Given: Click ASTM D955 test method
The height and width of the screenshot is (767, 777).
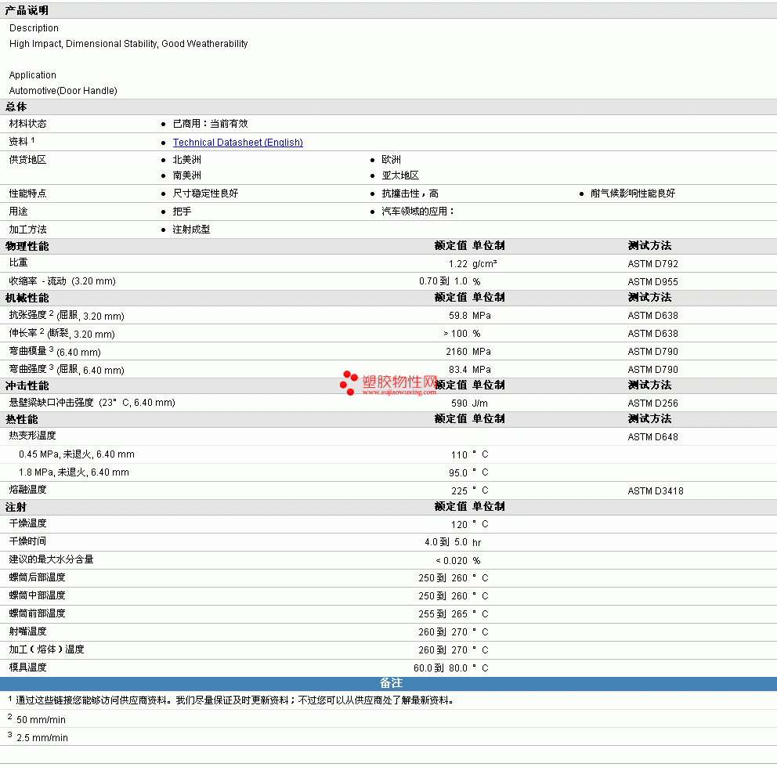Looking at the screenshot, I should tap(652, 281).
